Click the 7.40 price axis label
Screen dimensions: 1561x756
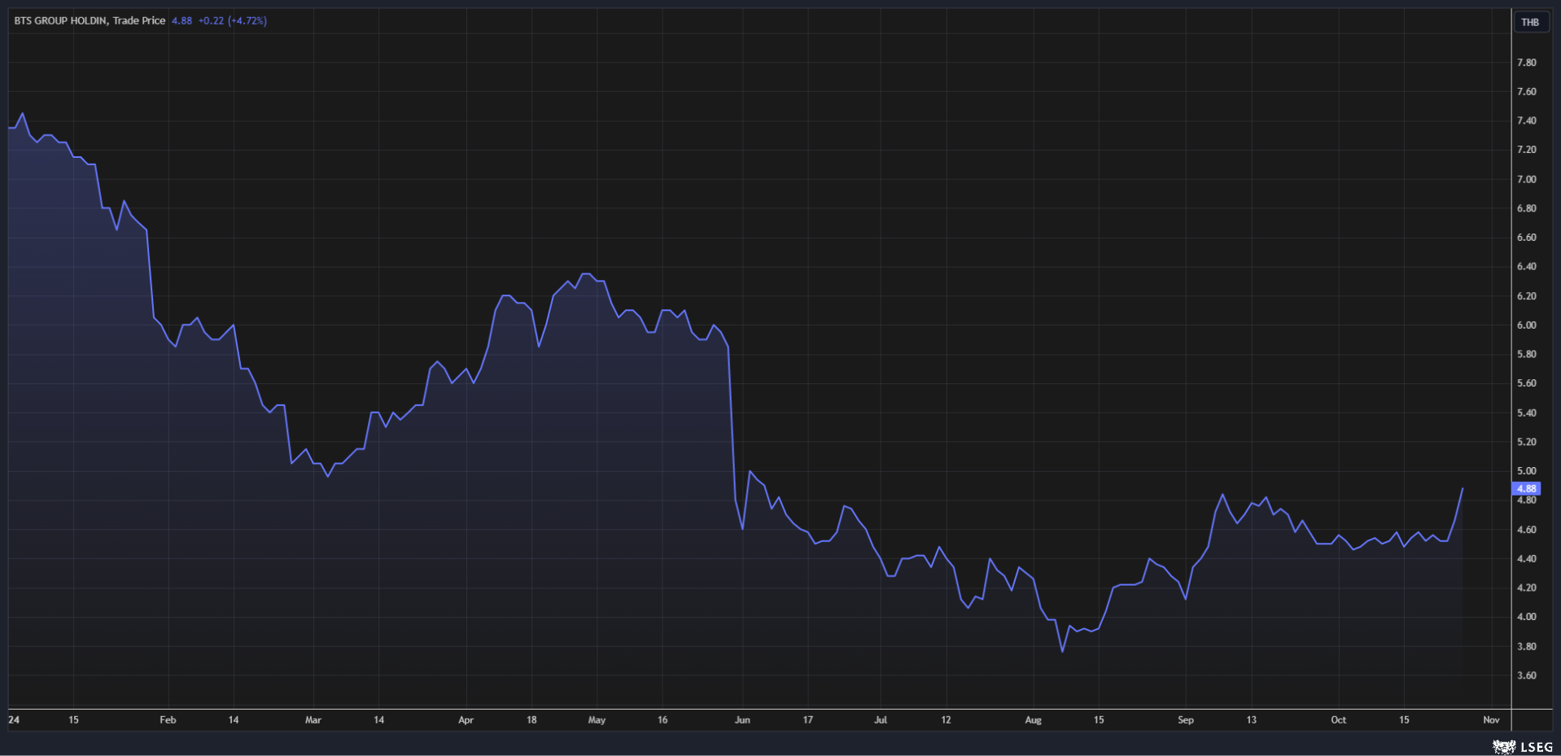pos(1526,120)
